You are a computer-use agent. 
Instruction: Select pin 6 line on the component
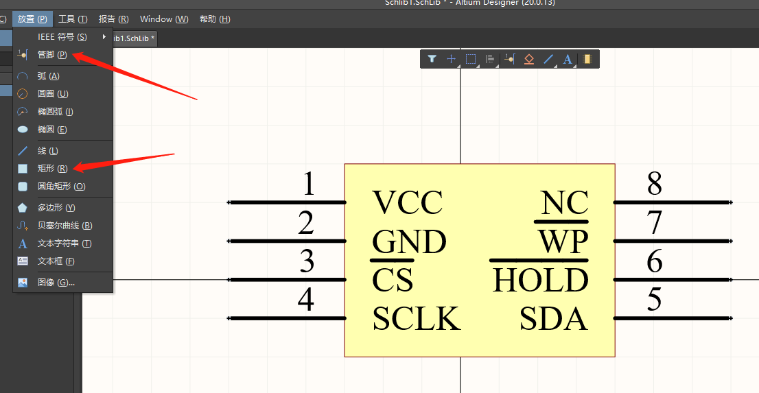coord(673,280)
